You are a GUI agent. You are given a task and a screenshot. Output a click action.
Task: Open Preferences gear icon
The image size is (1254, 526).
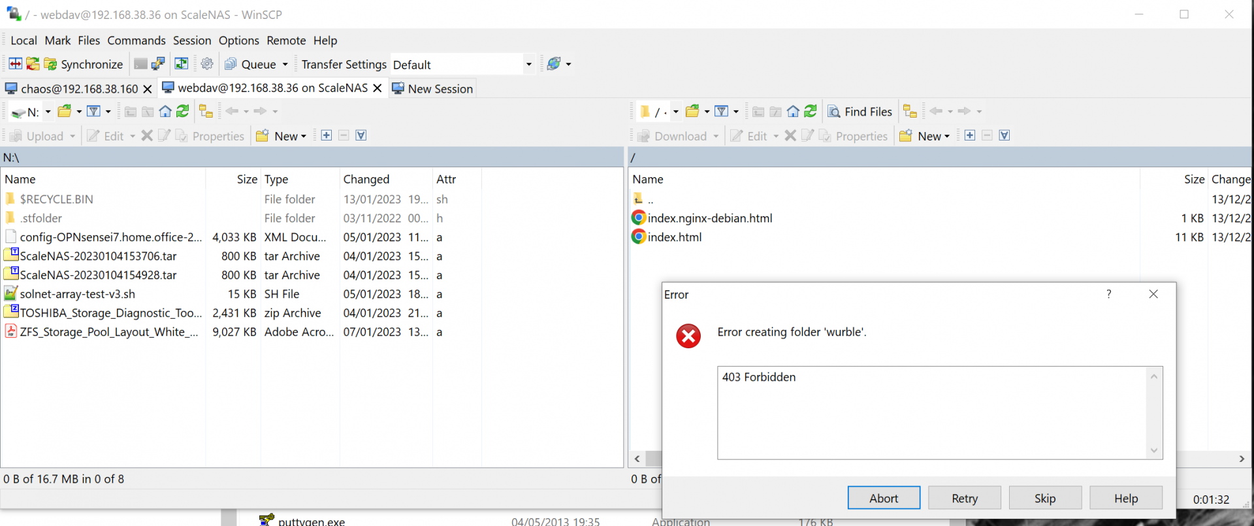207,64
